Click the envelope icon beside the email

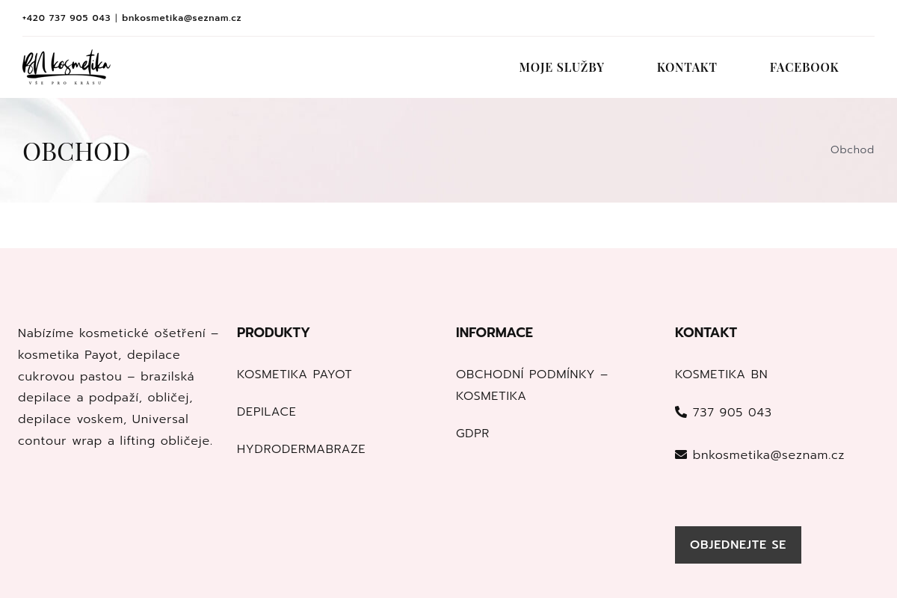click(680, 454)
